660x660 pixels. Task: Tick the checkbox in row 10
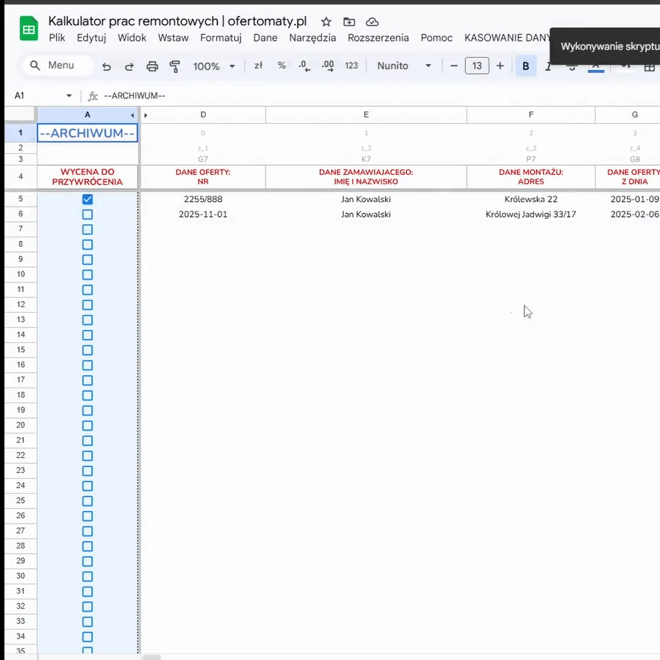point(87,274)
